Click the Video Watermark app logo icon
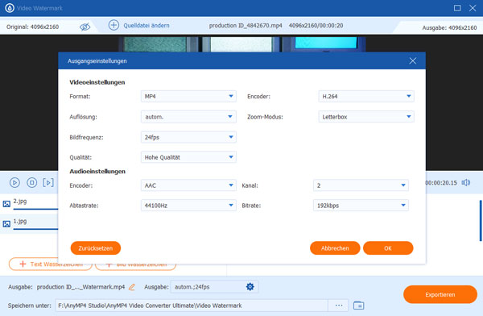This screenshot has height=316, width=483. pyautogui.click(x=10, y=8)
